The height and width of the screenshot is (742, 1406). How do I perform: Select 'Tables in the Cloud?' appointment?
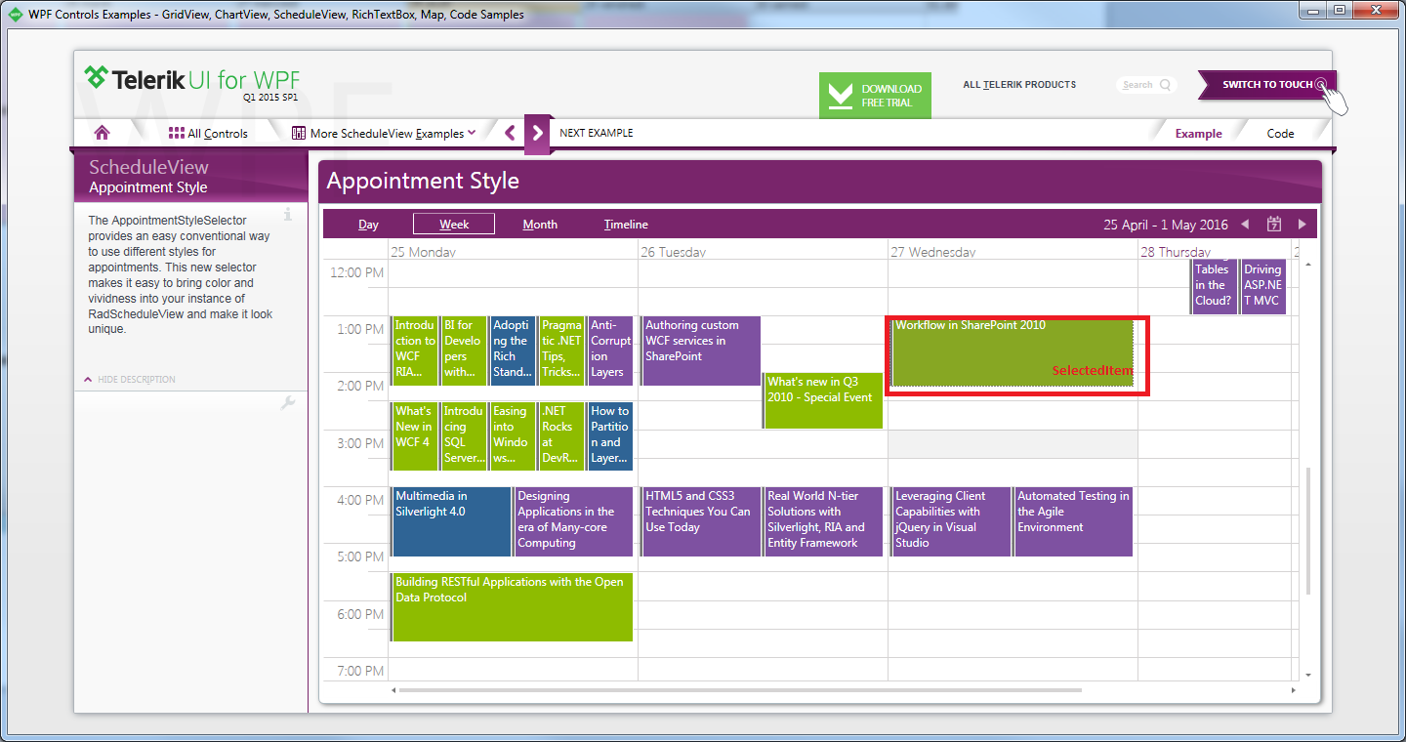1214,287
